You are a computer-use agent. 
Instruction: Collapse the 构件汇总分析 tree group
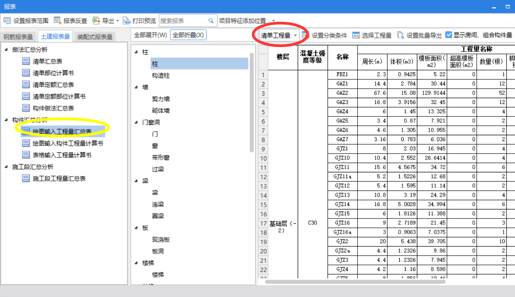[7, 120]
